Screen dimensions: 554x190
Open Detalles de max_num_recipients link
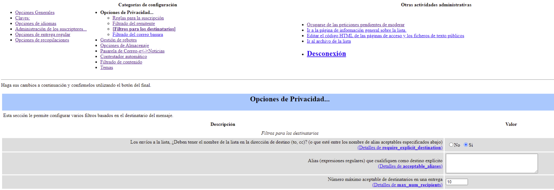click(x=407, y=185)
